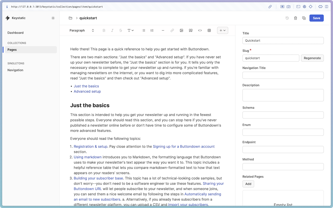
Task: Open the text styles dropdown
Action: 130,30
